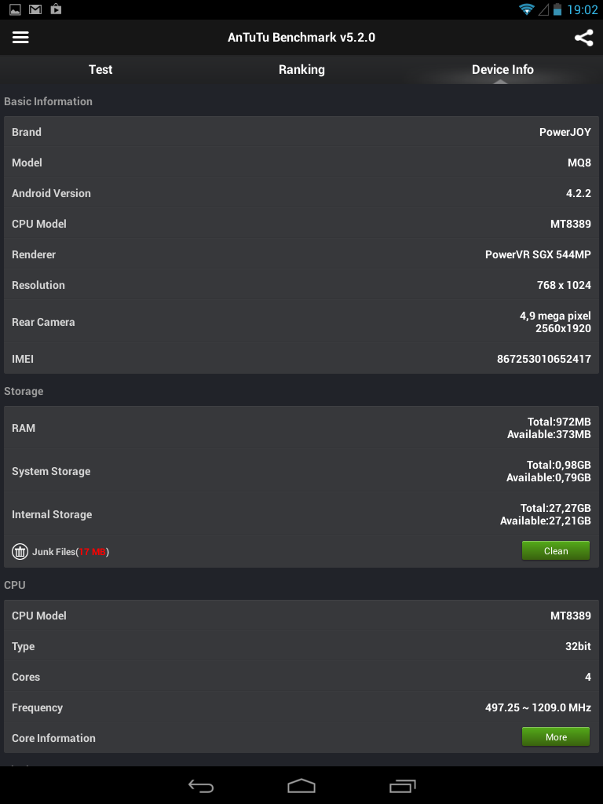
Task: Show more core information
Action: (556, 737)
